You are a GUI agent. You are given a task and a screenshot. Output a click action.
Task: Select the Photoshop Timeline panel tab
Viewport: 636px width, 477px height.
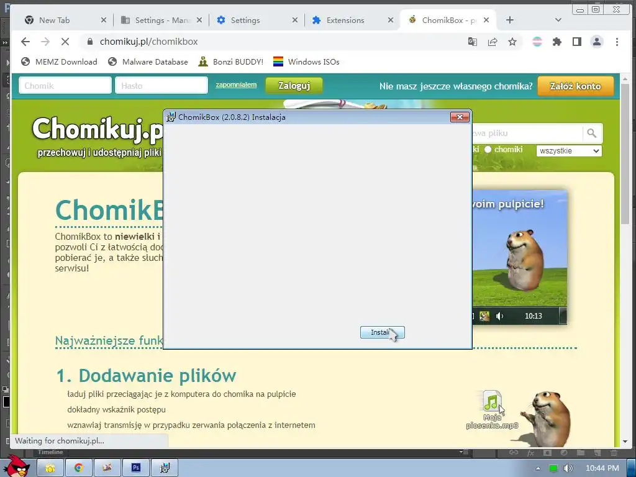pyautogui.click(x=50, y=452)
